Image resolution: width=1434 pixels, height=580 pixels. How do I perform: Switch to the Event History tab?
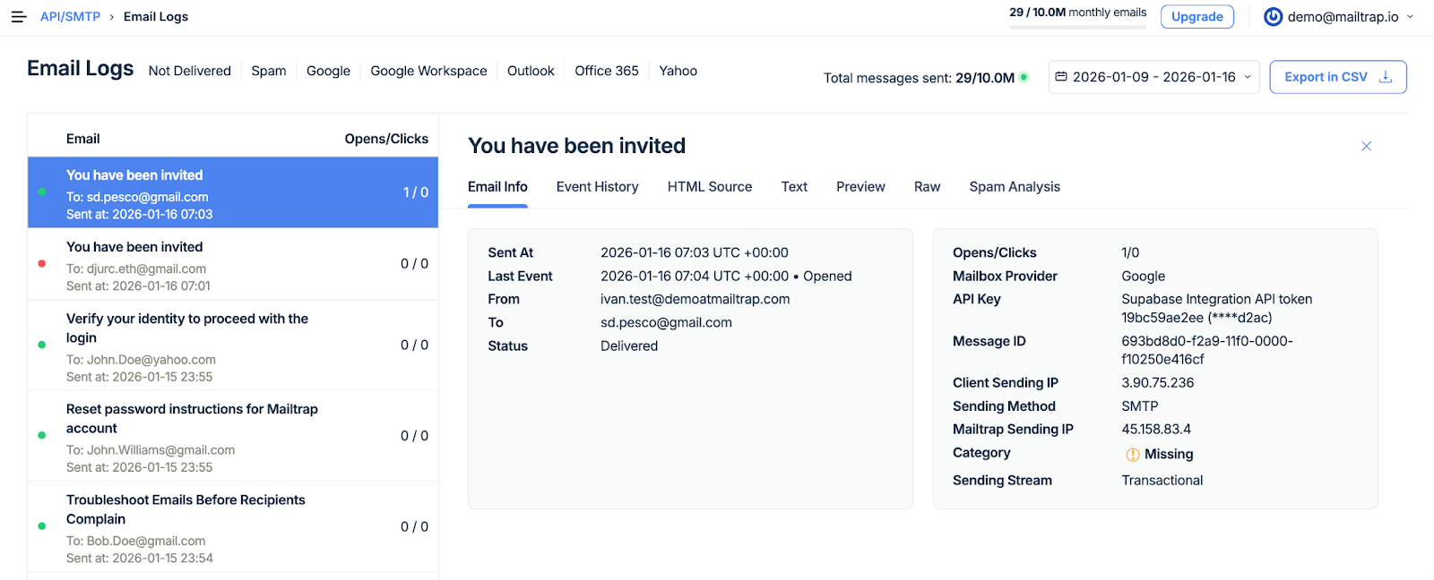[x=597, y=187]
